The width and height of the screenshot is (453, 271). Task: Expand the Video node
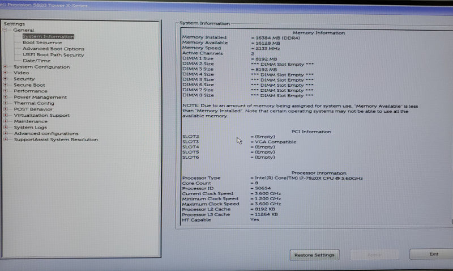5,73
